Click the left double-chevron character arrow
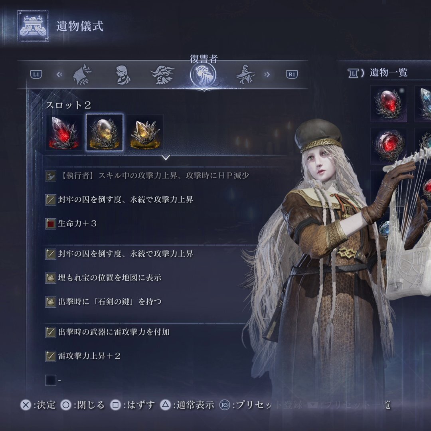This screenshot has height=431, width=431. (x=59, y=75)
